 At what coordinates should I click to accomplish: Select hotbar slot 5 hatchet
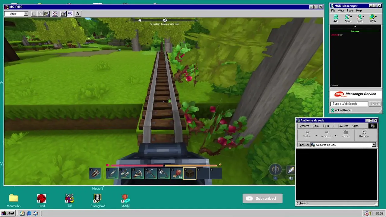click(x=164, y=174)
